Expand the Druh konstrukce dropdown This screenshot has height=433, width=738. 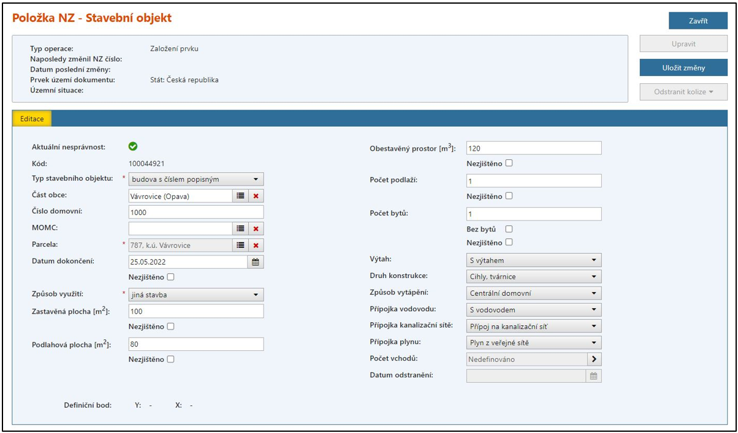coord(533,277)
